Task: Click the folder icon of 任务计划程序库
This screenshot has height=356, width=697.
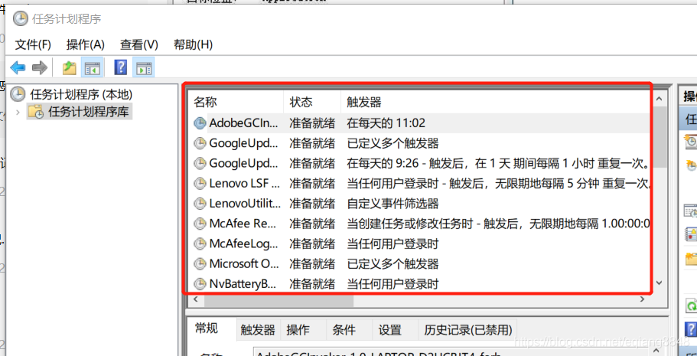Action: [35, 111]
